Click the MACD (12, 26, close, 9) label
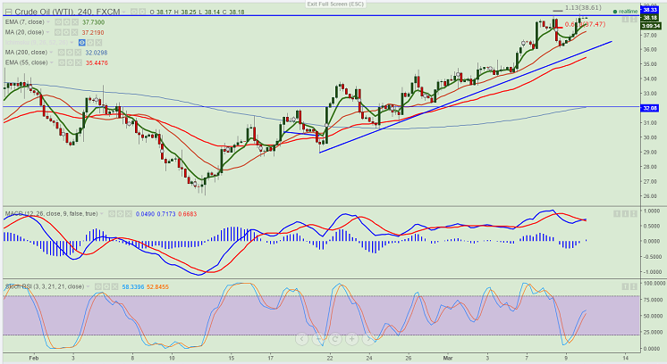The image size is (667, 364). 51,214
